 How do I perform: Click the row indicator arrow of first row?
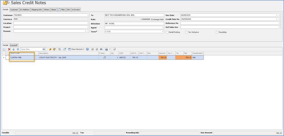pos(4,58)
